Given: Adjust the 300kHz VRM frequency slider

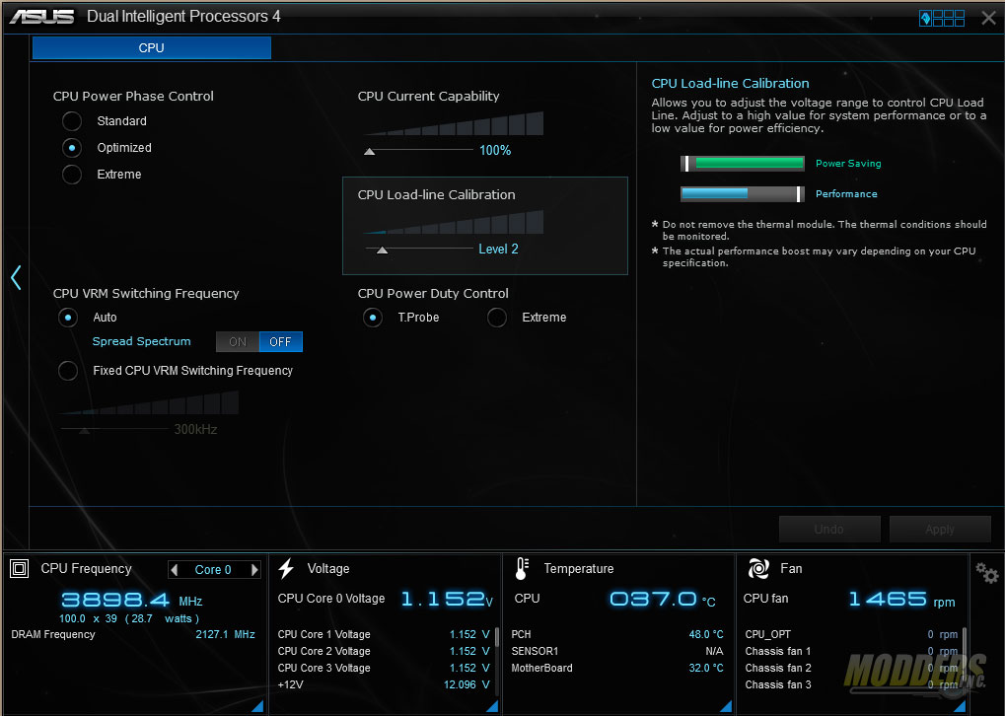Looking at the screenshot, I should (84, 430).
